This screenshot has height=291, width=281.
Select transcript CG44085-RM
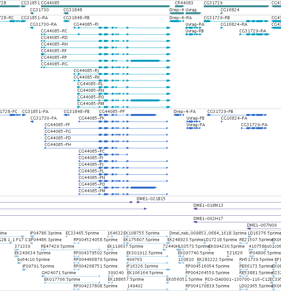point(124,107)
